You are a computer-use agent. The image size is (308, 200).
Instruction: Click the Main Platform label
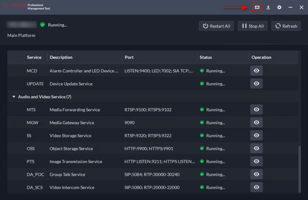(21, 35)
